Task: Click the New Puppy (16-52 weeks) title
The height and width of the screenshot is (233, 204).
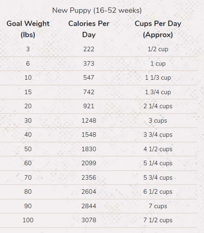Action: pos(97,10)
